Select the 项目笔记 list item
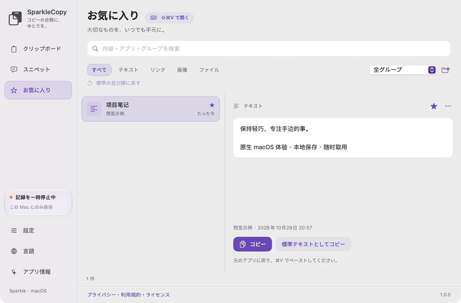461x303 pixels. [x=151, y=109]
